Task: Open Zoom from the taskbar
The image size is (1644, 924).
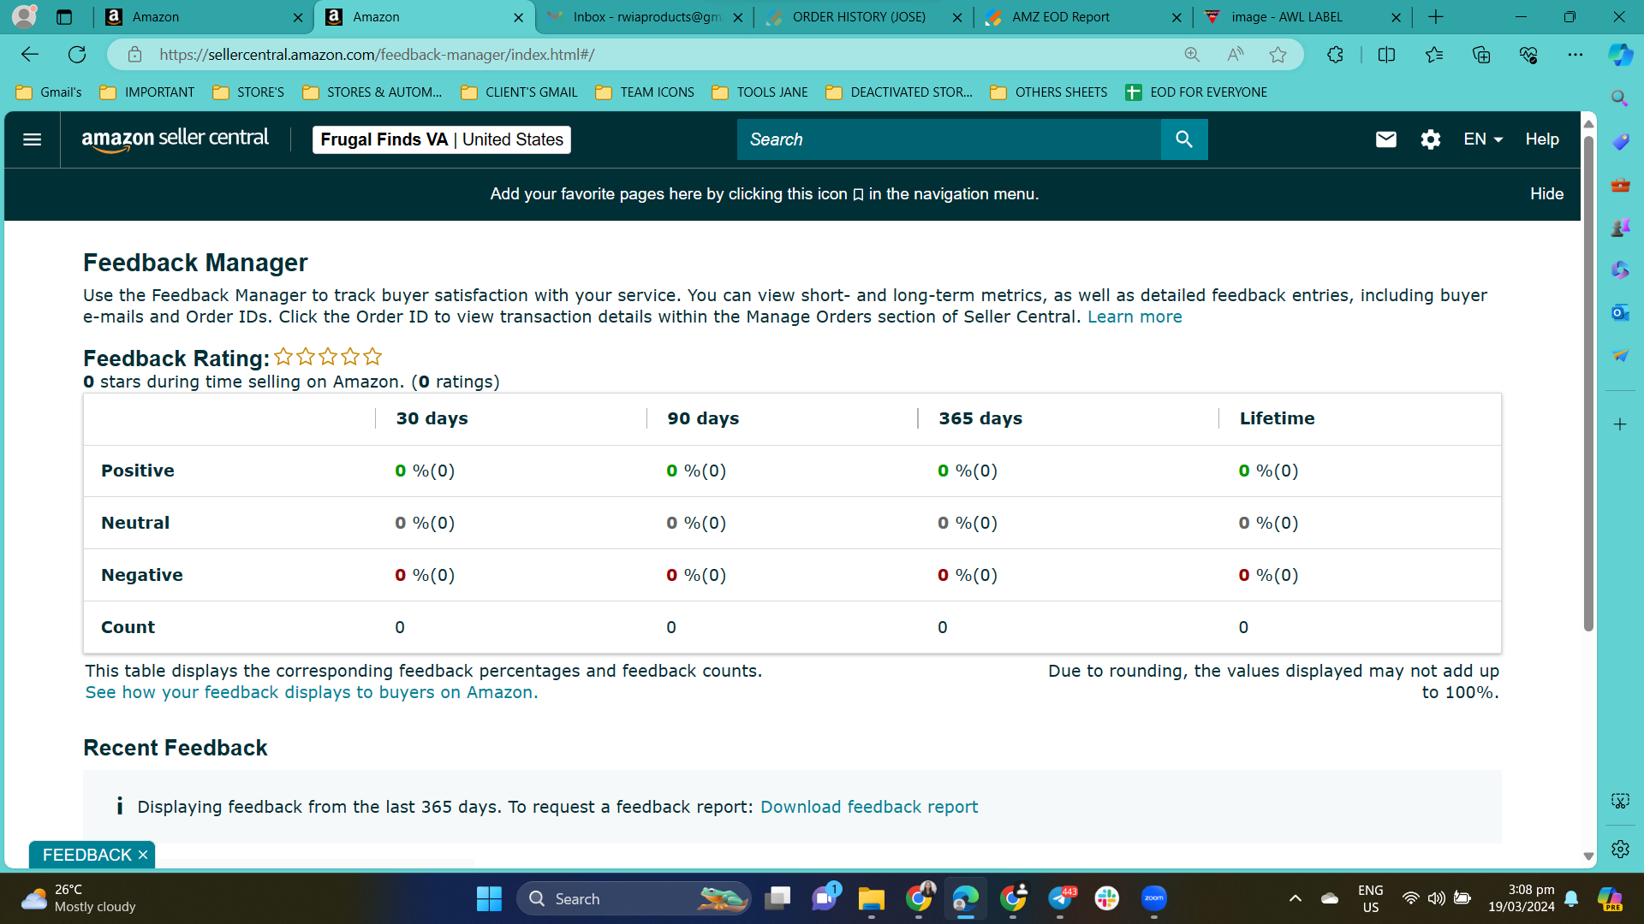Action: [1153, 898]
